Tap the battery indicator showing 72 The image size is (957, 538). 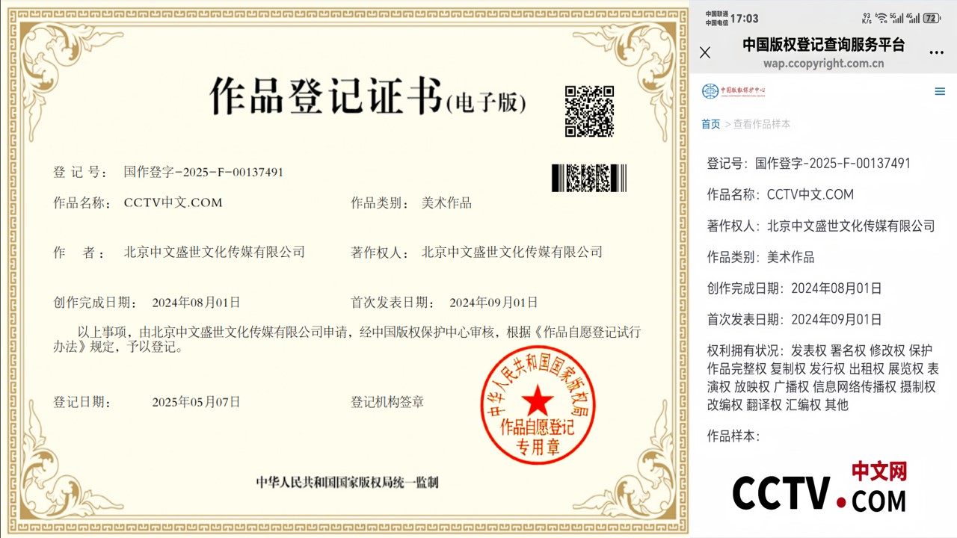[x=932, y=18]
